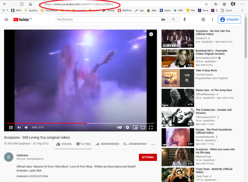Open Crazy Town Butterfly video

[214, 171]
